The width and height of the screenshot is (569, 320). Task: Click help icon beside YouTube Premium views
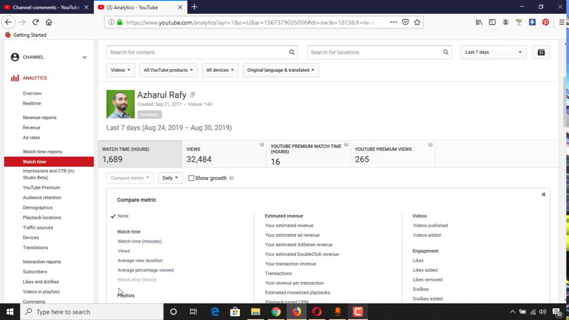pos(430,145)
